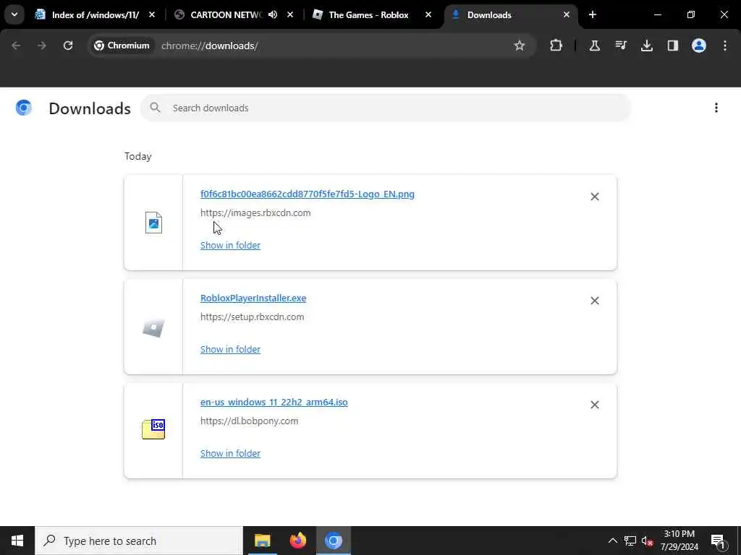
Task: Toggle the side panel icon
Action: 672,46
